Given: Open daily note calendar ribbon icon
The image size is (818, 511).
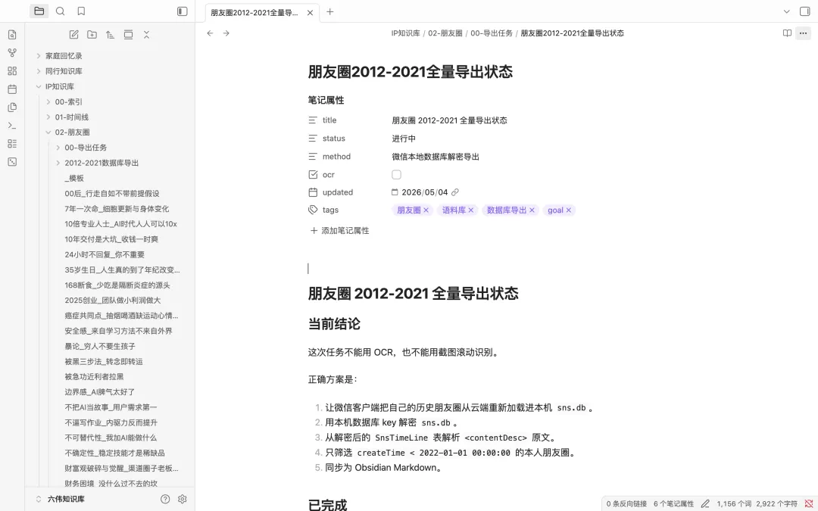Looking at the screenshot, I should tap(12, 89).
